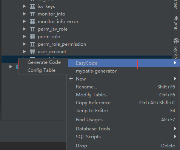Select the user_account table name
This screenshot has height=150, width=180.
click(x=52, y=52)
